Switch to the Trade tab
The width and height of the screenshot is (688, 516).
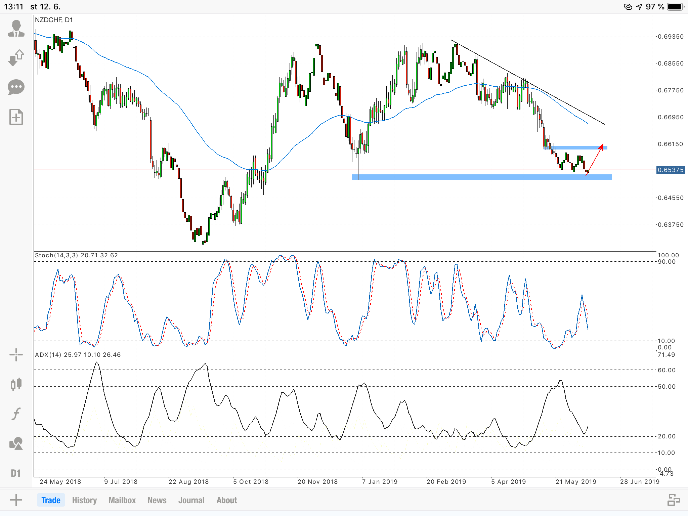[51, 500]
